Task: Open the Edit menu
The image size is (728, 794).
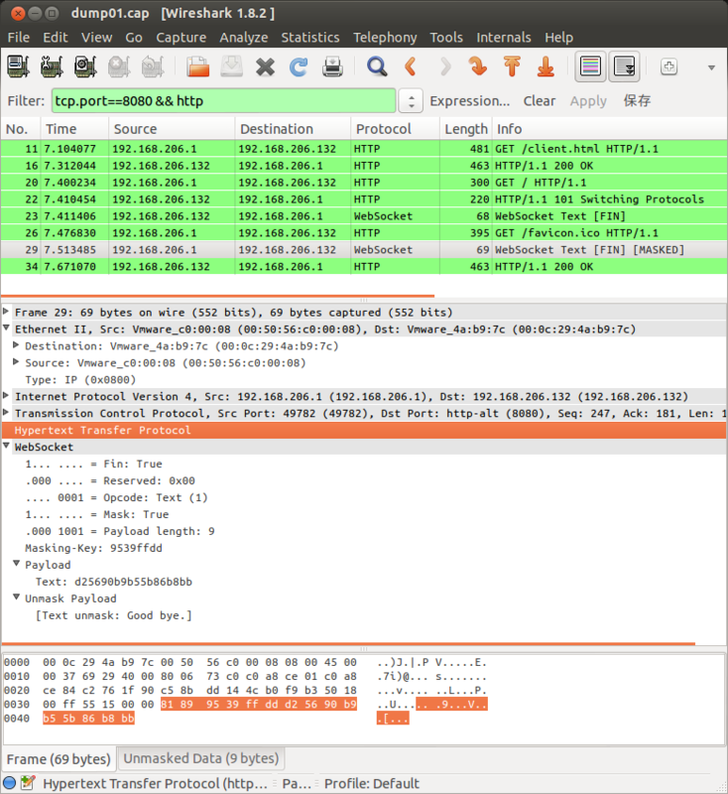Action: (x=56, y=38)
